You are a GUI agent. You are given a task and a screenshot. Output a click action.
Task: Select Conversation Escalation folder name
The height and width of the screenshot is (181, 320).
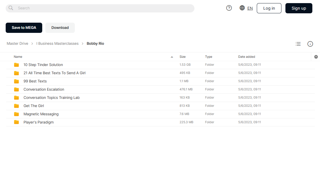click(x=44, y=90)
